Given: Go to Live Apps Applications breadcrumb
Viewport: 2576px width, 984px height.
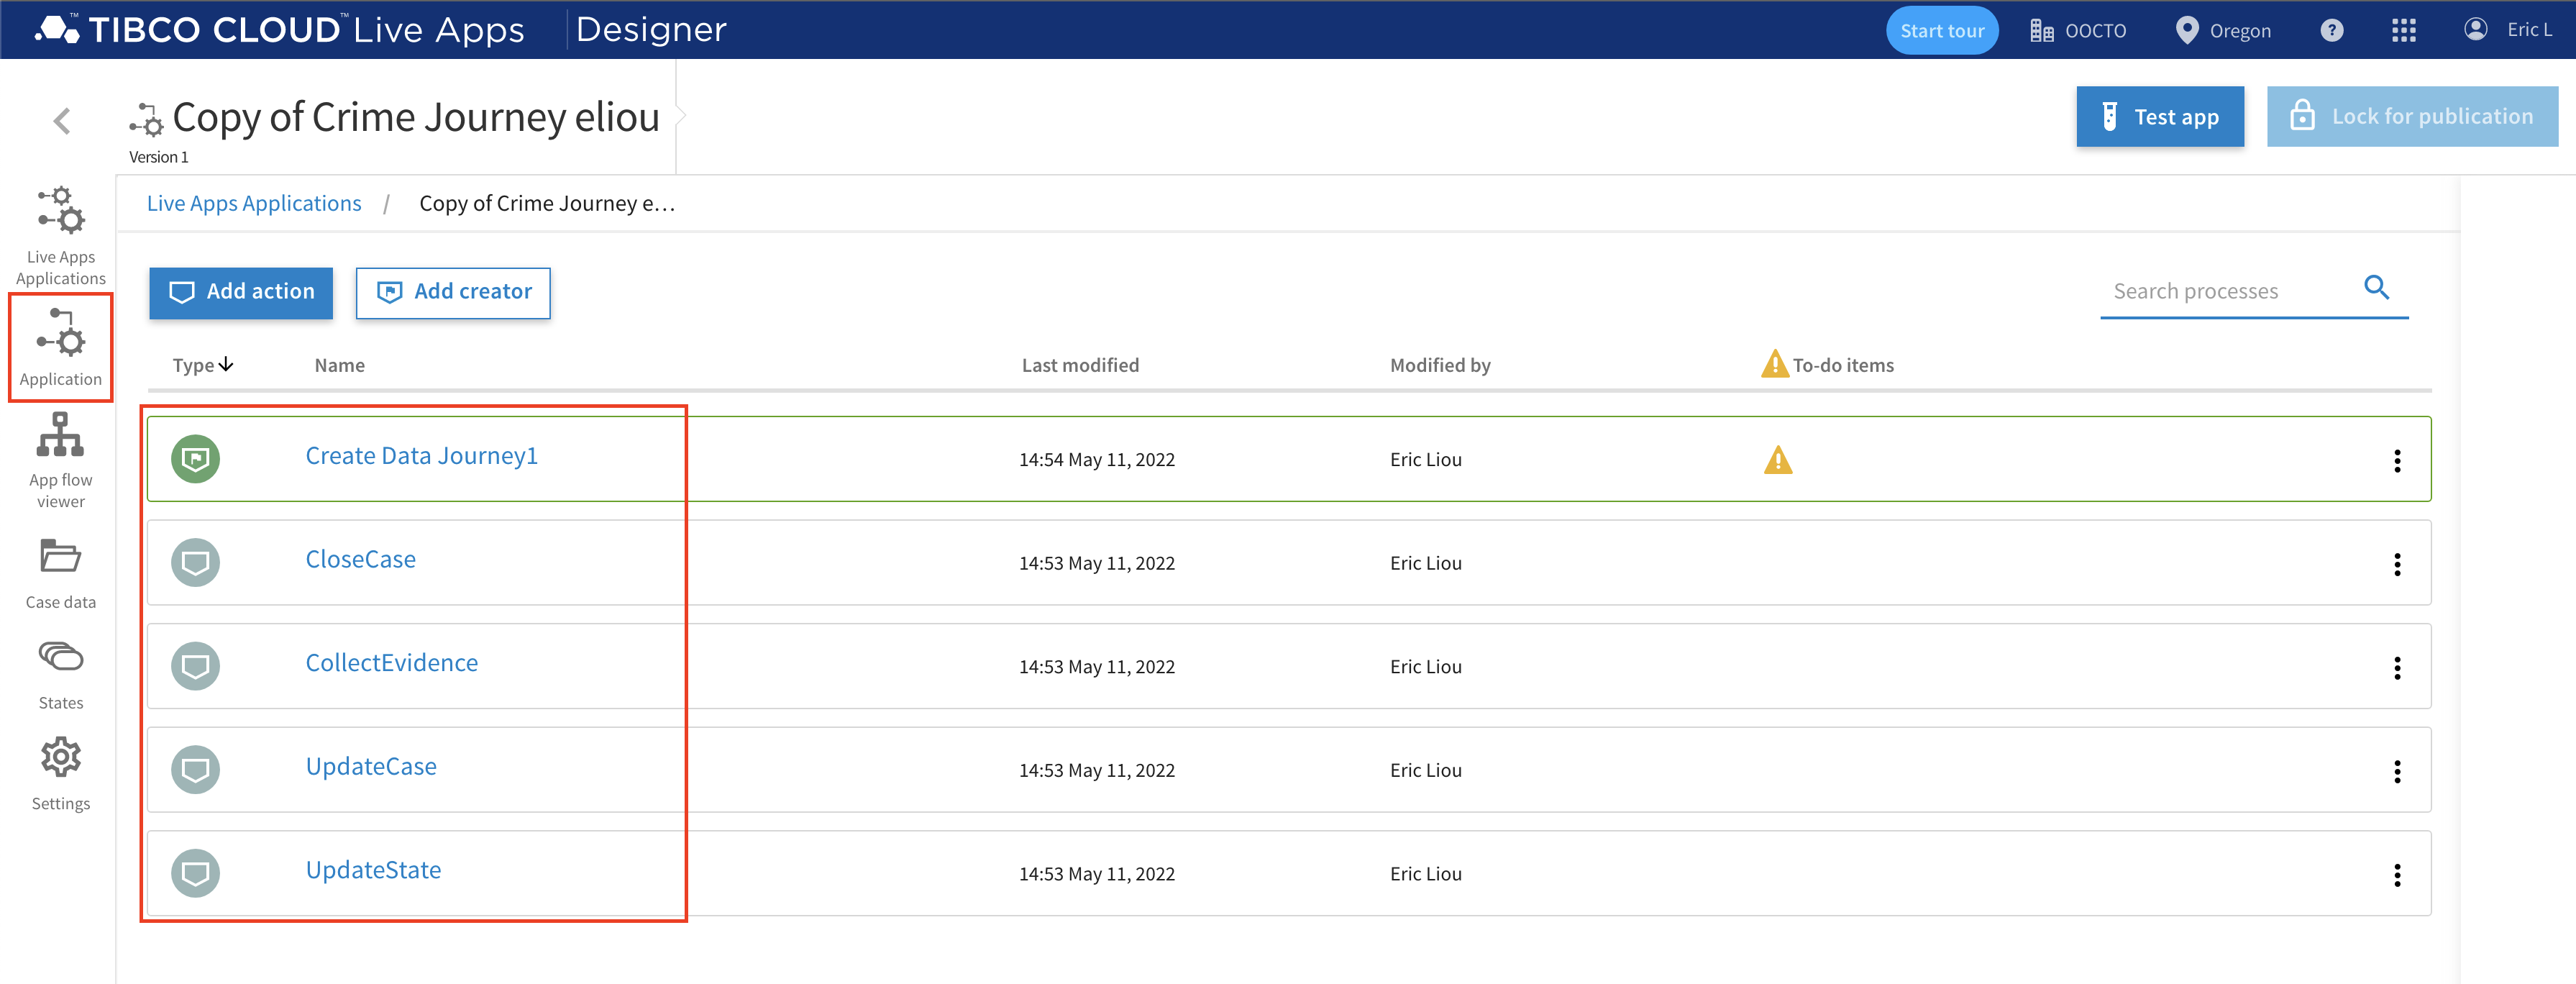Looking at the screenshot, I should pos(254,204).
